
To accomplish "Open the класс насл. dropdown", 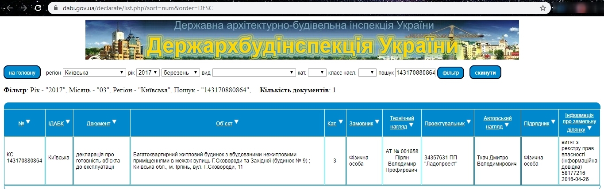I will coord(367,72).
